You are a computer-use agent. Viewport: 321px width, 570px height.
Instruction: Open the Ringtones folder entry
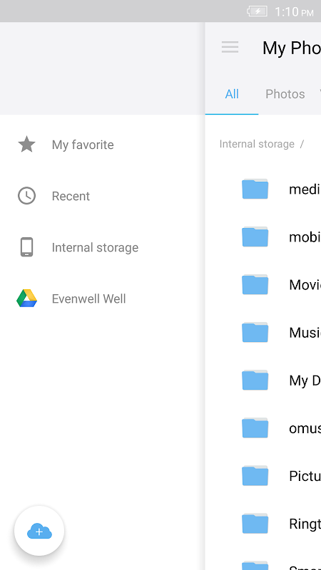[x=263, y=524]
